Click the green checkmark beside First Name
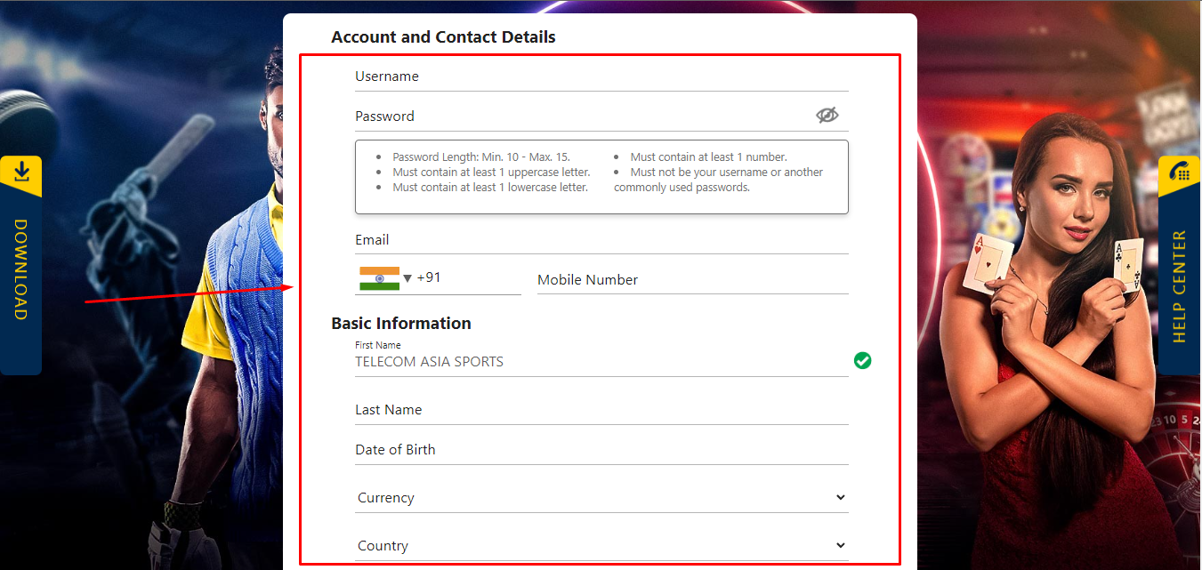This screenshot has height=570, width=1202. point(861,360)
